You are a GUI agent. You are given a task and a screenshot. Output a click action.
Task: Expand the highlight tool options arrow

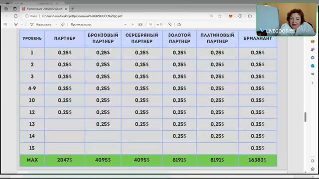click(x=21, y=24)
